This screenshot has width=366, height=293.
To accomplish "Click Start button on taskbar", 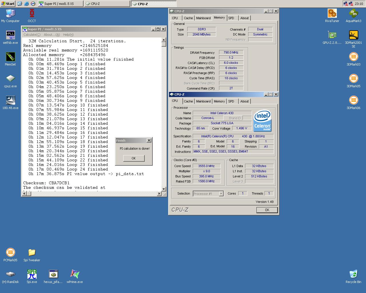I will click(x=8, y=4).
